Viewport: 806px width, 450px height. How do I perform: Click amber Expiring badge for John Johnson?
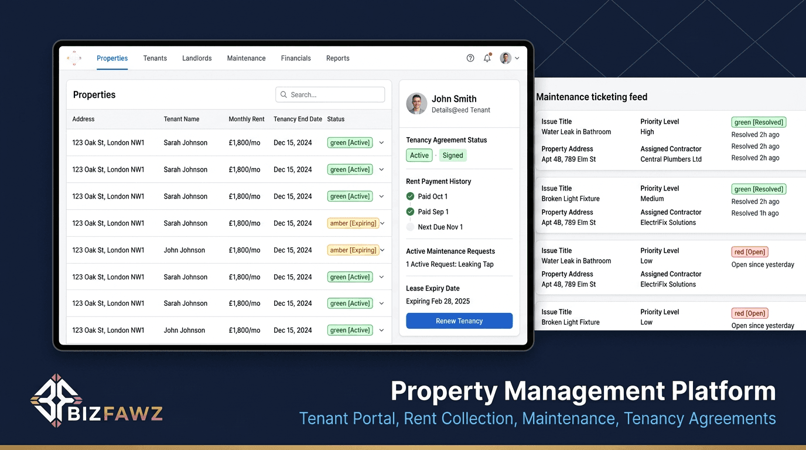click(353, 250)
